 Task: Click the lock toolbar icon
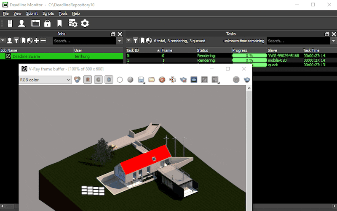click(47, 23)
